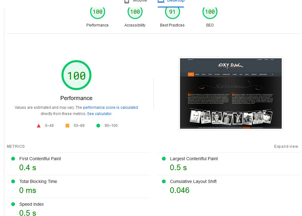Open the 'performance score is calculated' link
The image size is (302, 216).
pos(110,107)
